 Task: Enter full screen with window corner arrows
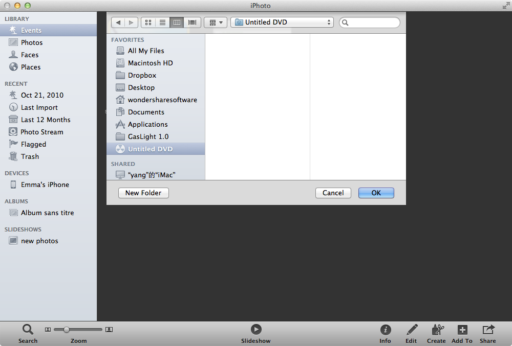[506, 6]
